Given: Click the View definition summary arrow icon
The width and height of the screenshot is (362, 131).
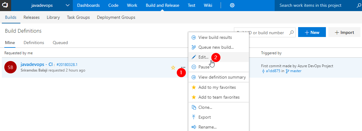Looking at the screenshot, I should pyautogui.click(x=194, y=77).
